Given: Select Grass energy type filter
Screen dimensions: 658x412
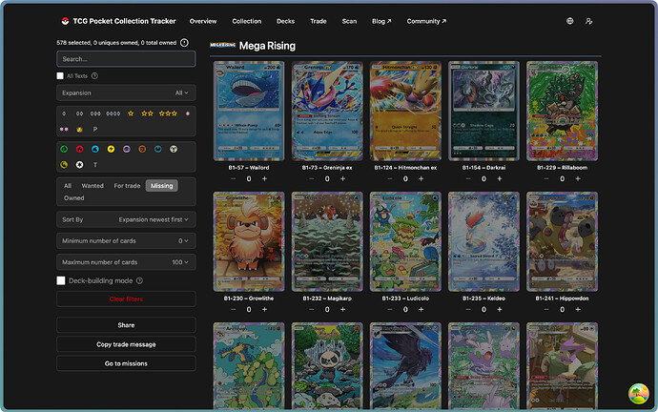Looking at the screenshot, I should point(64,149).
